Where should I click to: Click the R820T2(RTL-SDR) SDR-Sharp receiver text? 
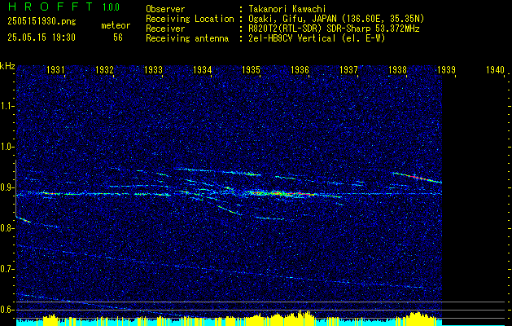click(x=332, y=29)
